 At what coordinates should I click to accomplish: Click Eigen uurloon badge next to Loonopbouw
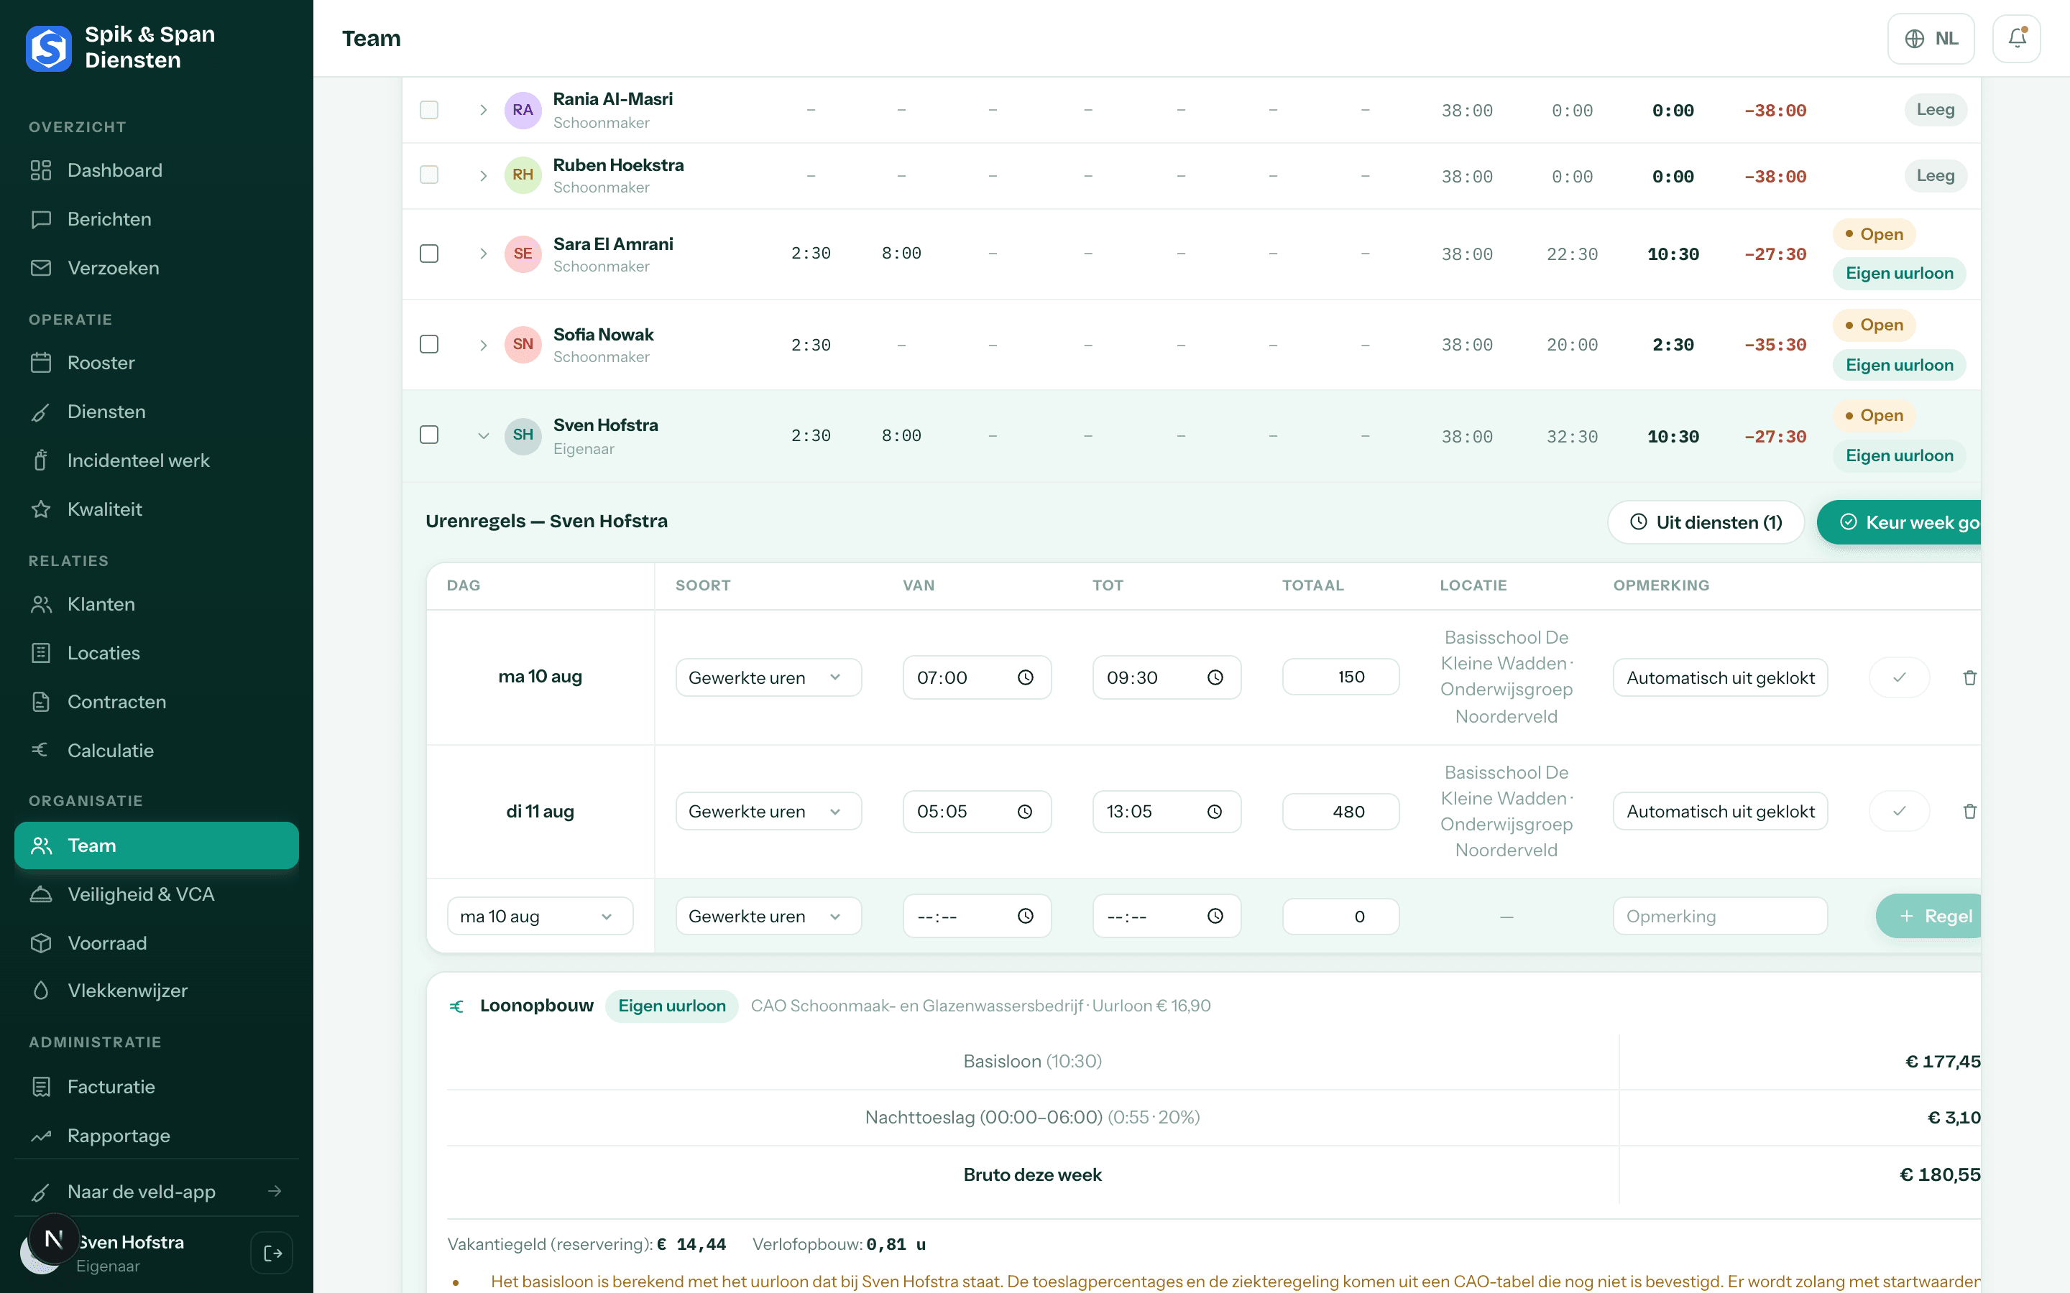[x=671, y=1006]
